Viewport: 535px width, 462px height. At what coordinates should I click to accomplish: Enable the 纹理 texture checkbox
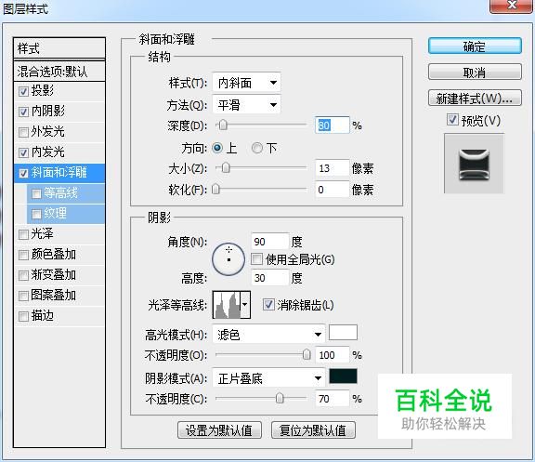[36, 214]
